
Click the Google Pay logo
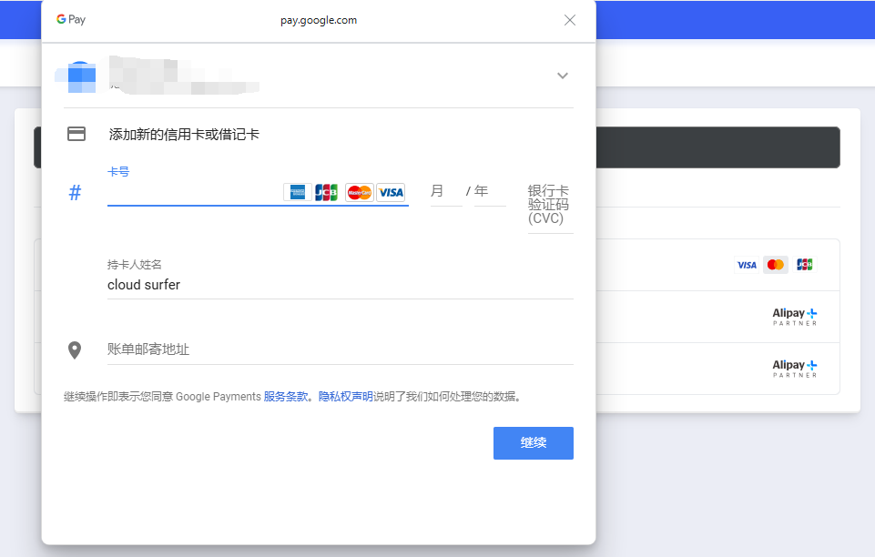pos(71,19)
